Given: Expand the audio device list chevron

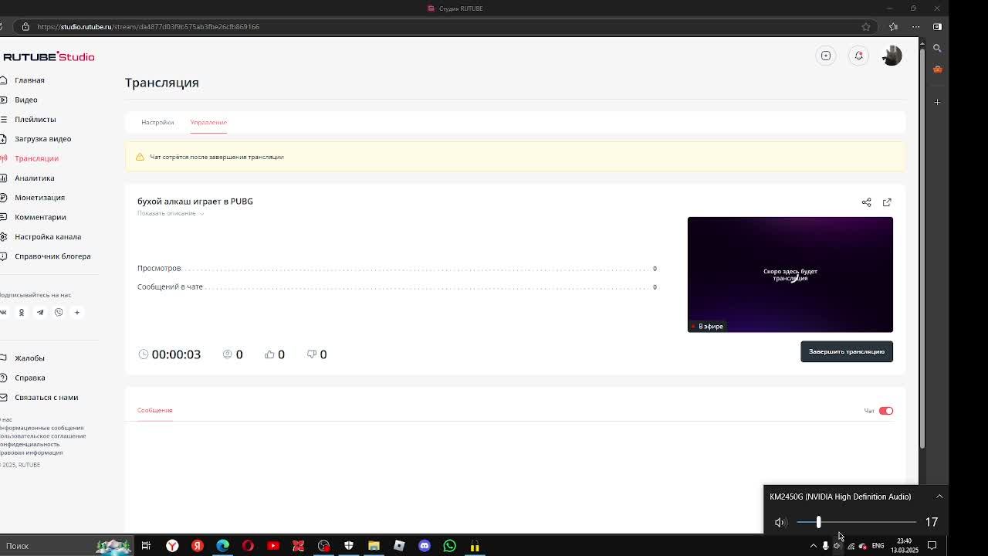Looking at the screenshot, I should tap(939, 497).
